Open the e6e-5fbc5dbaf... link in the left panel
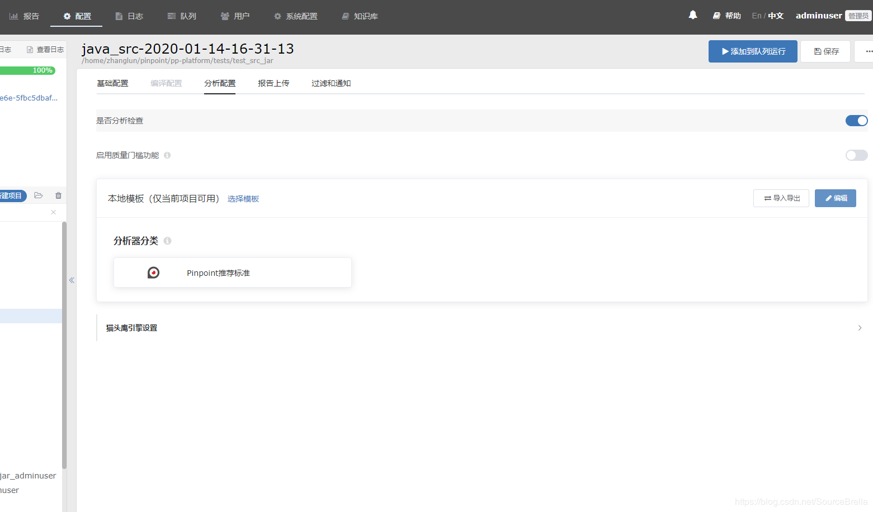Screen dimensions: 873x512 pyautogui.click(x=29, y=98)
